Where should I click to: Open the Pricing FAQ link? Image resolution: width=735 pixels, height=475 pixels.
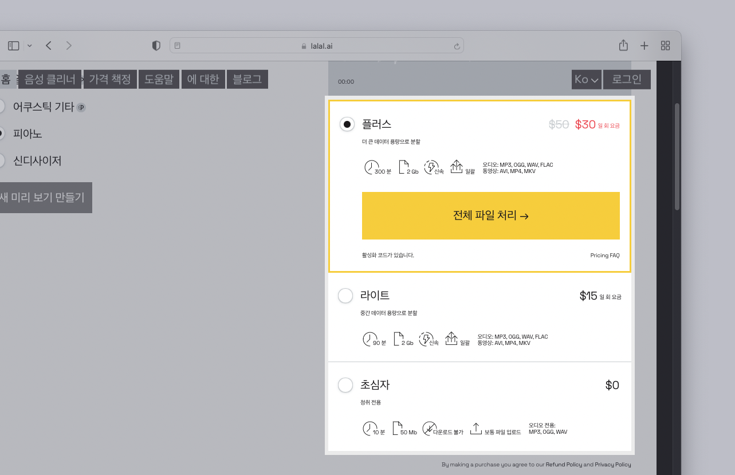click(x=605, y=256)
